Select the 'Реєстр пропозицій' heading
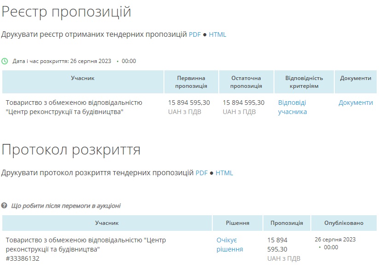 tap(66, 11)
